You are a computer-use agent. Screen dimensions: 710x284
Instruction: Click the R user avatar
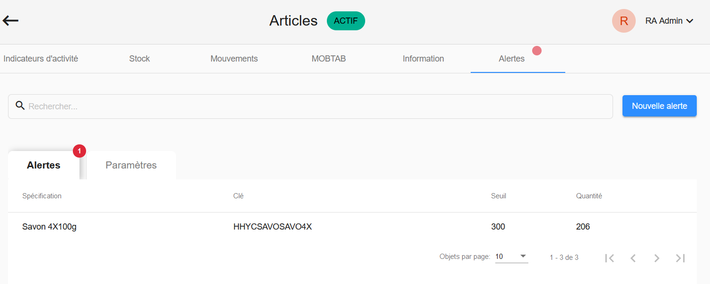623,21
